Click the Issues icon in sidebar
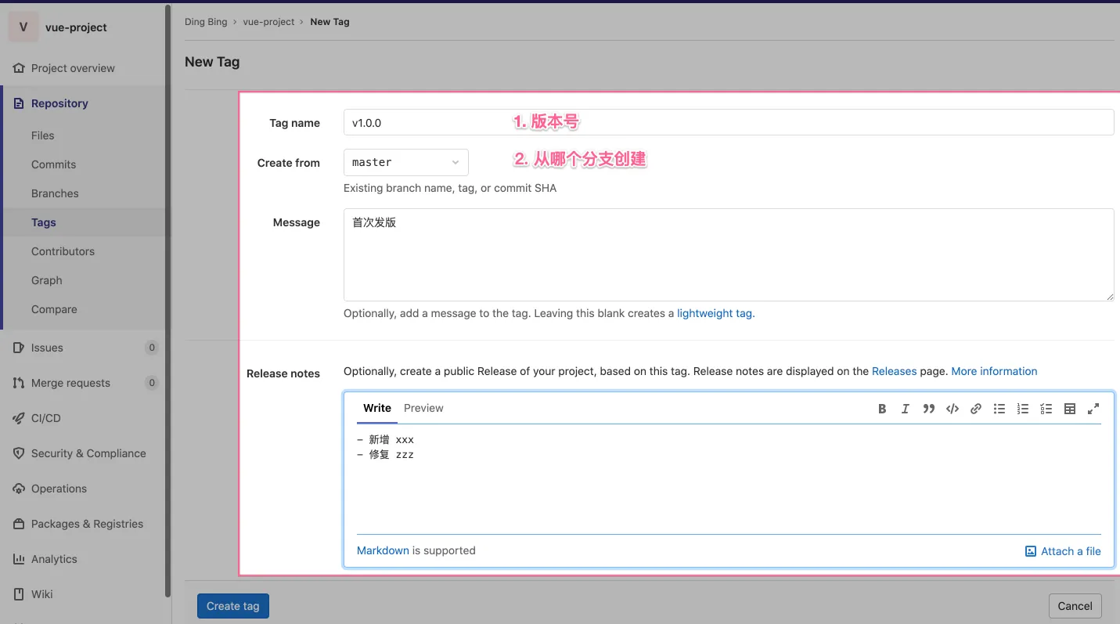Image resolution: width=1120 pixels, height=624 pixels. coord(19,348)
